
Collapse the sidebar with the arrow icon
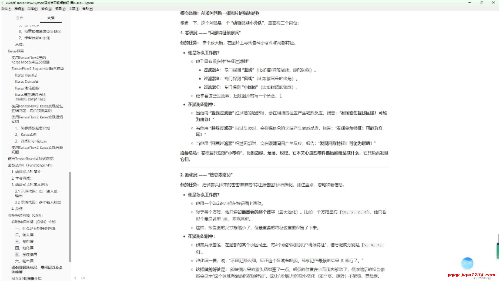pyautogui.click(x=75, y=278)
